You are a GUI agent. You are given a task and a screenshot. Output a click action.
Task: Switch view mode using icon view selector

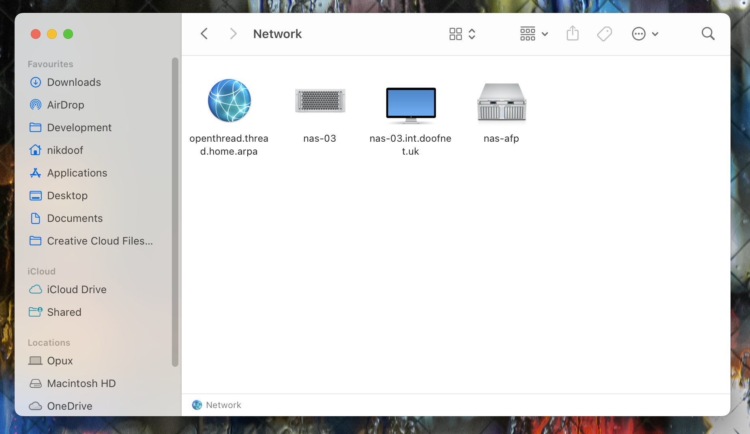(x=462, y=34)
